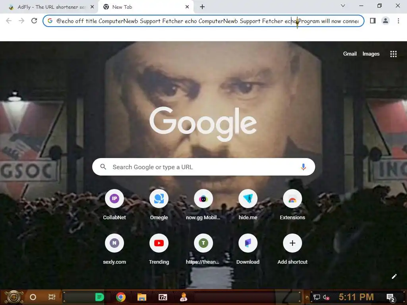407x305 pixels.
Task: Go back to the previous page
Action: tap(9, 21)
